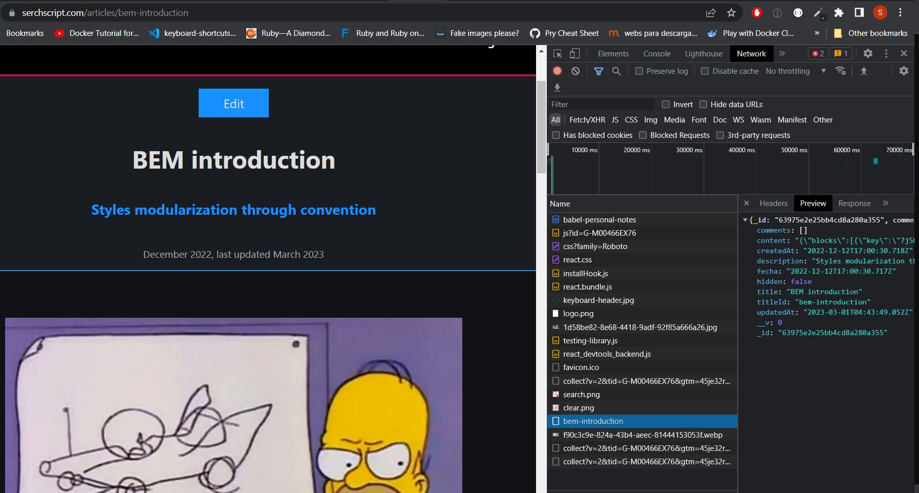The image size is (919, 493).
Task: Select babel-personal-notes request row
Action: tap(642, 220)
